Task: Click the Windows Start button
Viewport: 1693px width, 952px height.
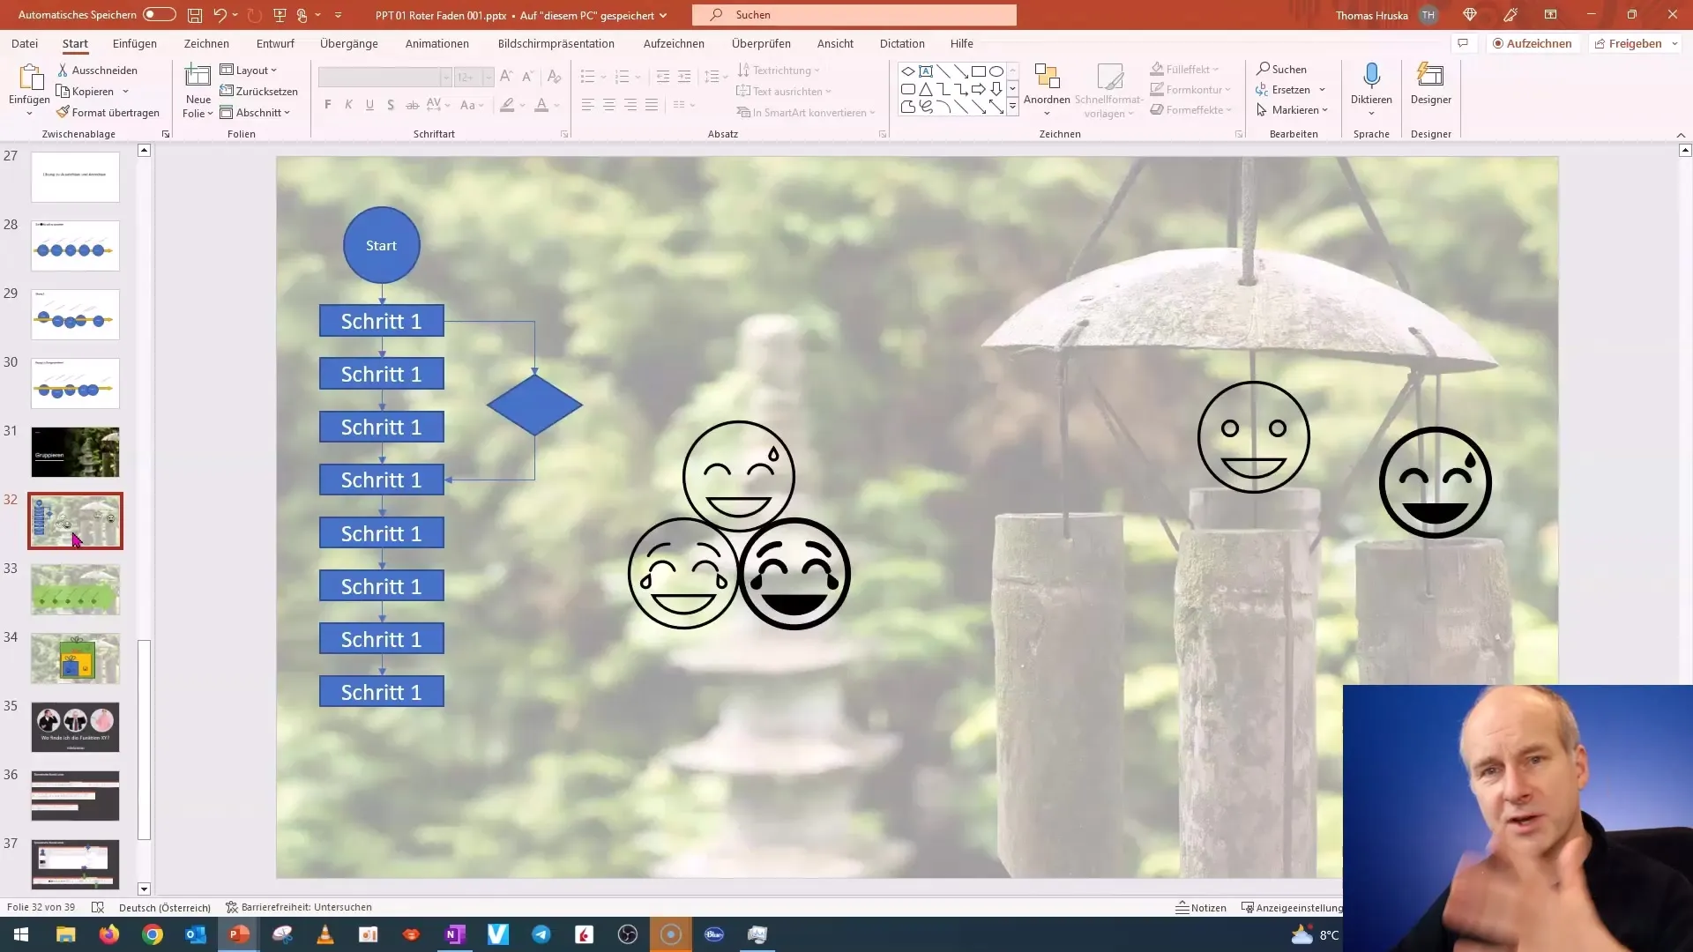Action: [x=21, y=934]
